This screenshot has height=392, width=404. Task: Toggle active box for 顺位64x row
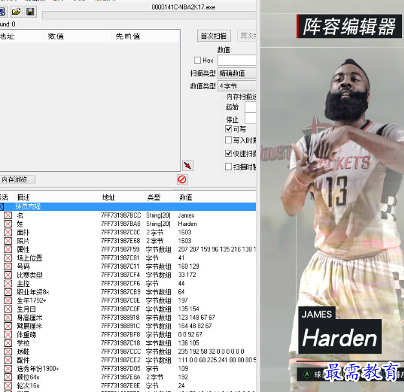(8, 377)
